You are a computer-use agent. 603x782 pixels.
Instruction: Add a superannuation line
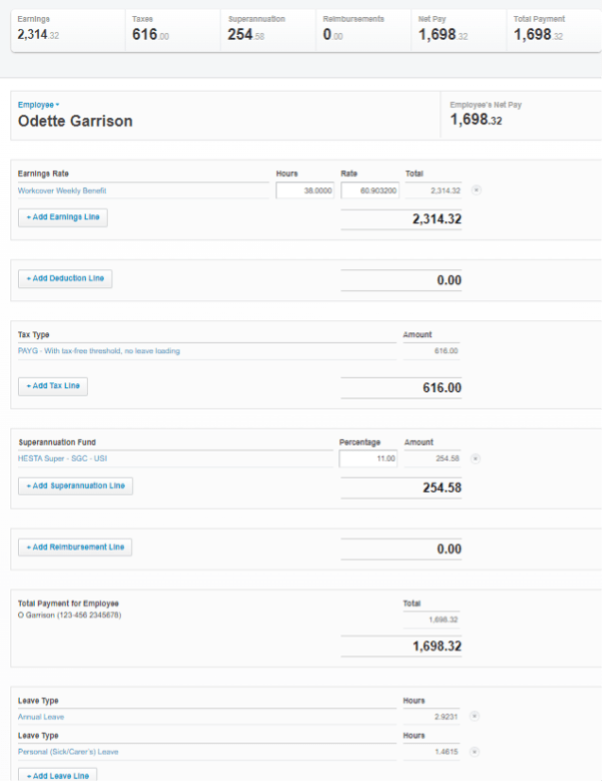point(76,486)
